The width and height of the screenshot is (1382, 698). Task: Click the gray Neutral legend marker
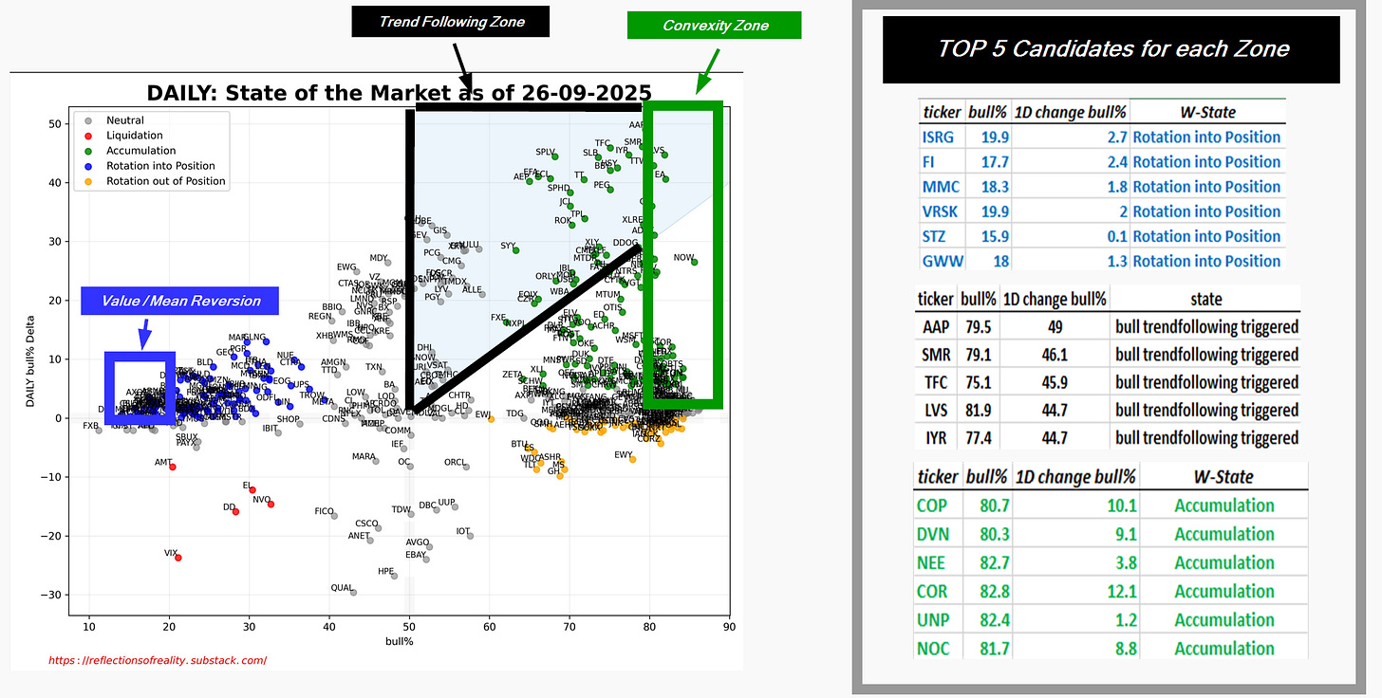pos(87,120)
